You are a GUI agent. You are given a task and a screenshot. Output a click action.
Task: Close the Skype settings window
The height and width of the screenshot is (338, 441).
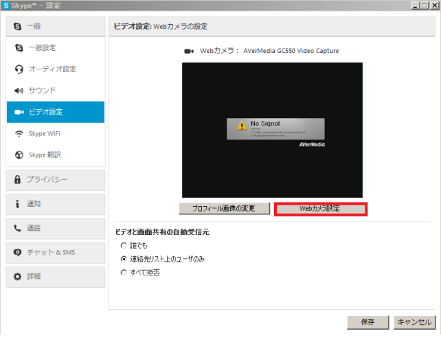pyautogui.click(x=434, y=5)
